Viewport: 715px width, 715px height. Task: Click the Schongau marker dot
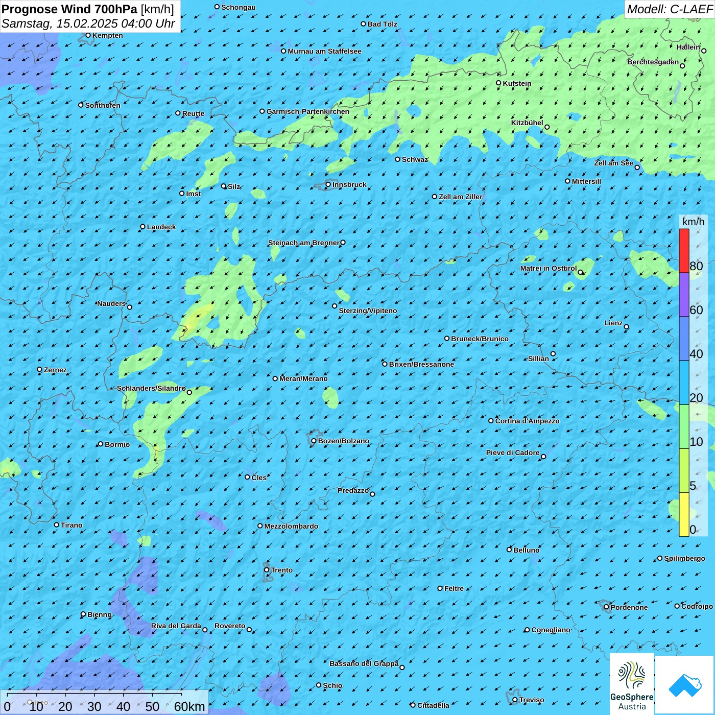pos(217,7)
